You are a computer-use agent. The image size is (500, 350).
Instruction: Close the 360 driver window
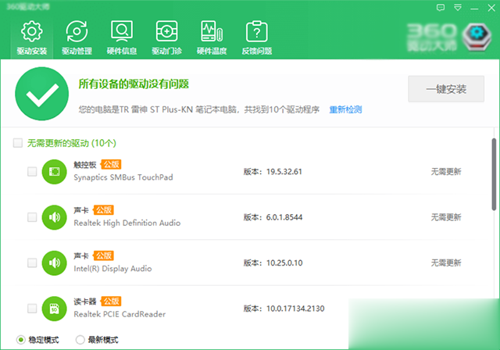click(x=491, y=8)
